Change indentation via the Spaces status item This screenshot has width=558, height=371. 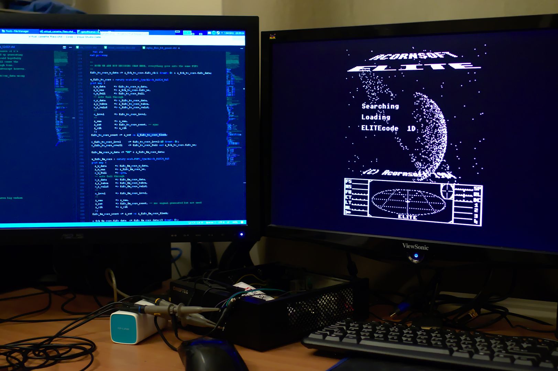click(x=211, y=223)
